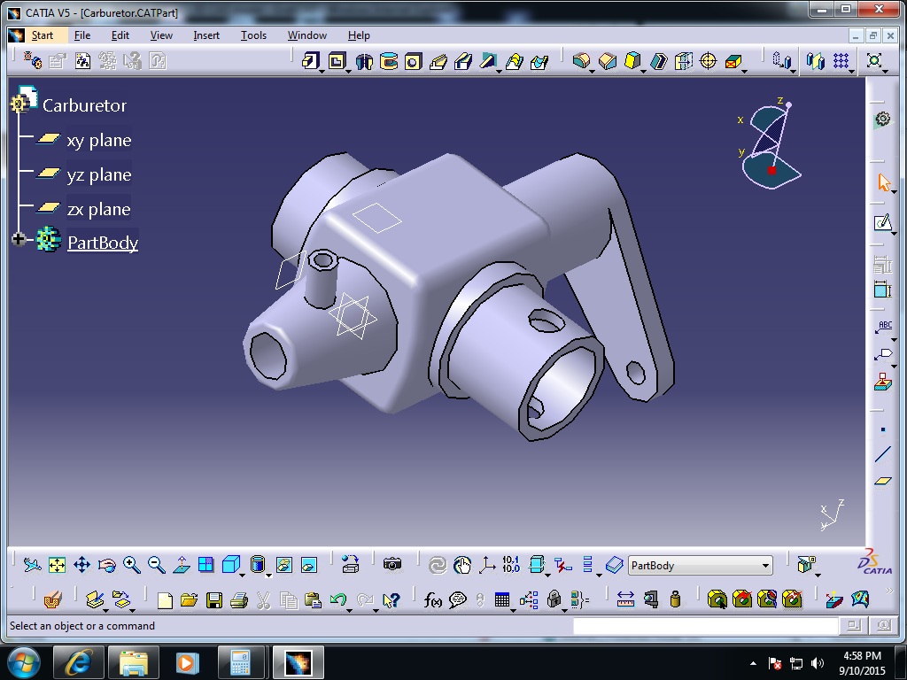
Task: Click the Measure Between icon
Action: click(625, 599)
